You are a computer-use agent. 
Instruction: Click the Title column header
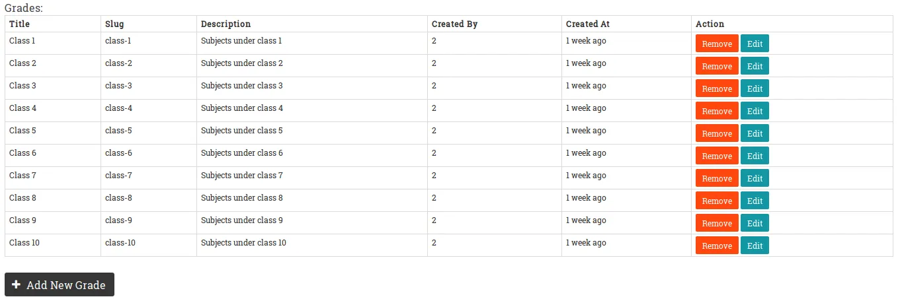coord(20,24)
